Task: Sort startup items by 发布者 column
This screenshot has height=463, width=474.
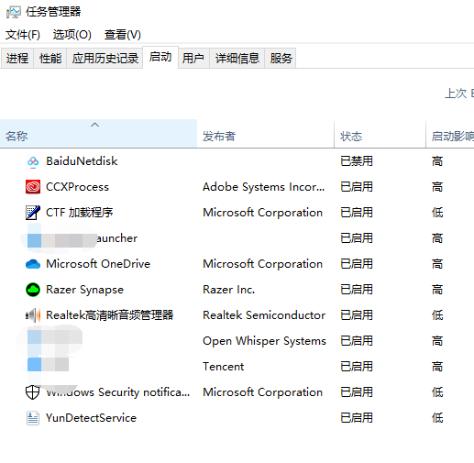Action: [265, 135]
